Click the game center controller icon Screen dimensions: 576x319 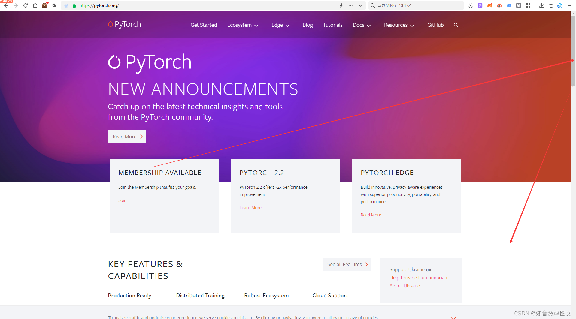pos(490,5)
